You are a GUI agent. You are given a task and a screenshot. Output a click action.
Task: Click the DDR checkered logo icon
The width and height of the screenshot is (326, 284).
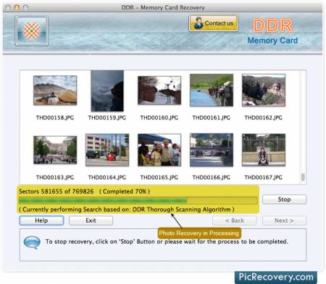tap(32, 31)
